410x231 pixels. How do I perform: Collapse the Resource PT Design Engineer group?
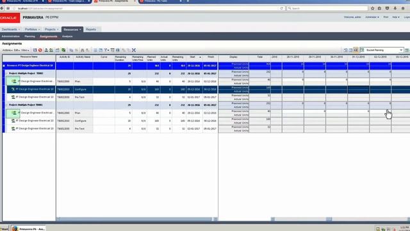pos(4,65)
